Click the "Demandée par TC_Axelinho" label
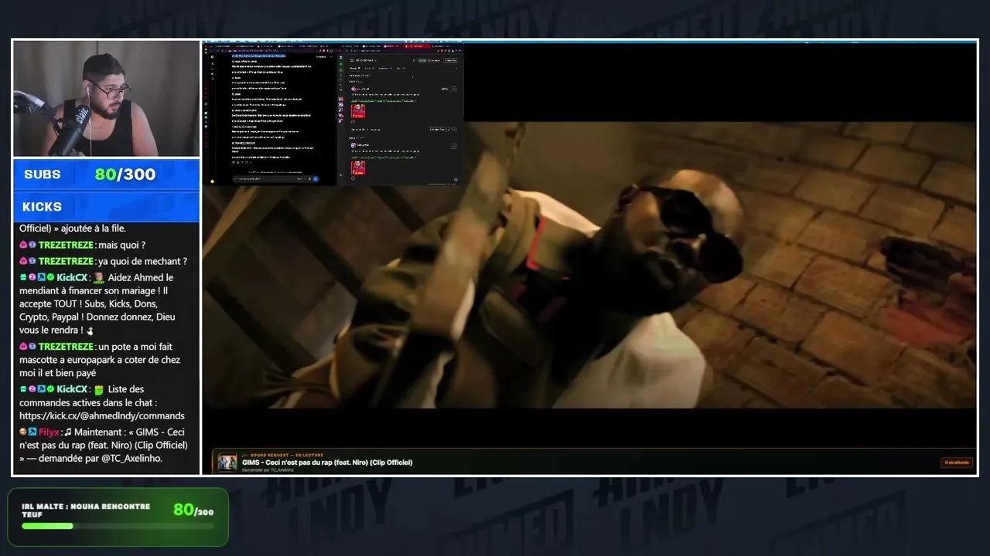Screen dimensions: 990x556 coord(268,470)
